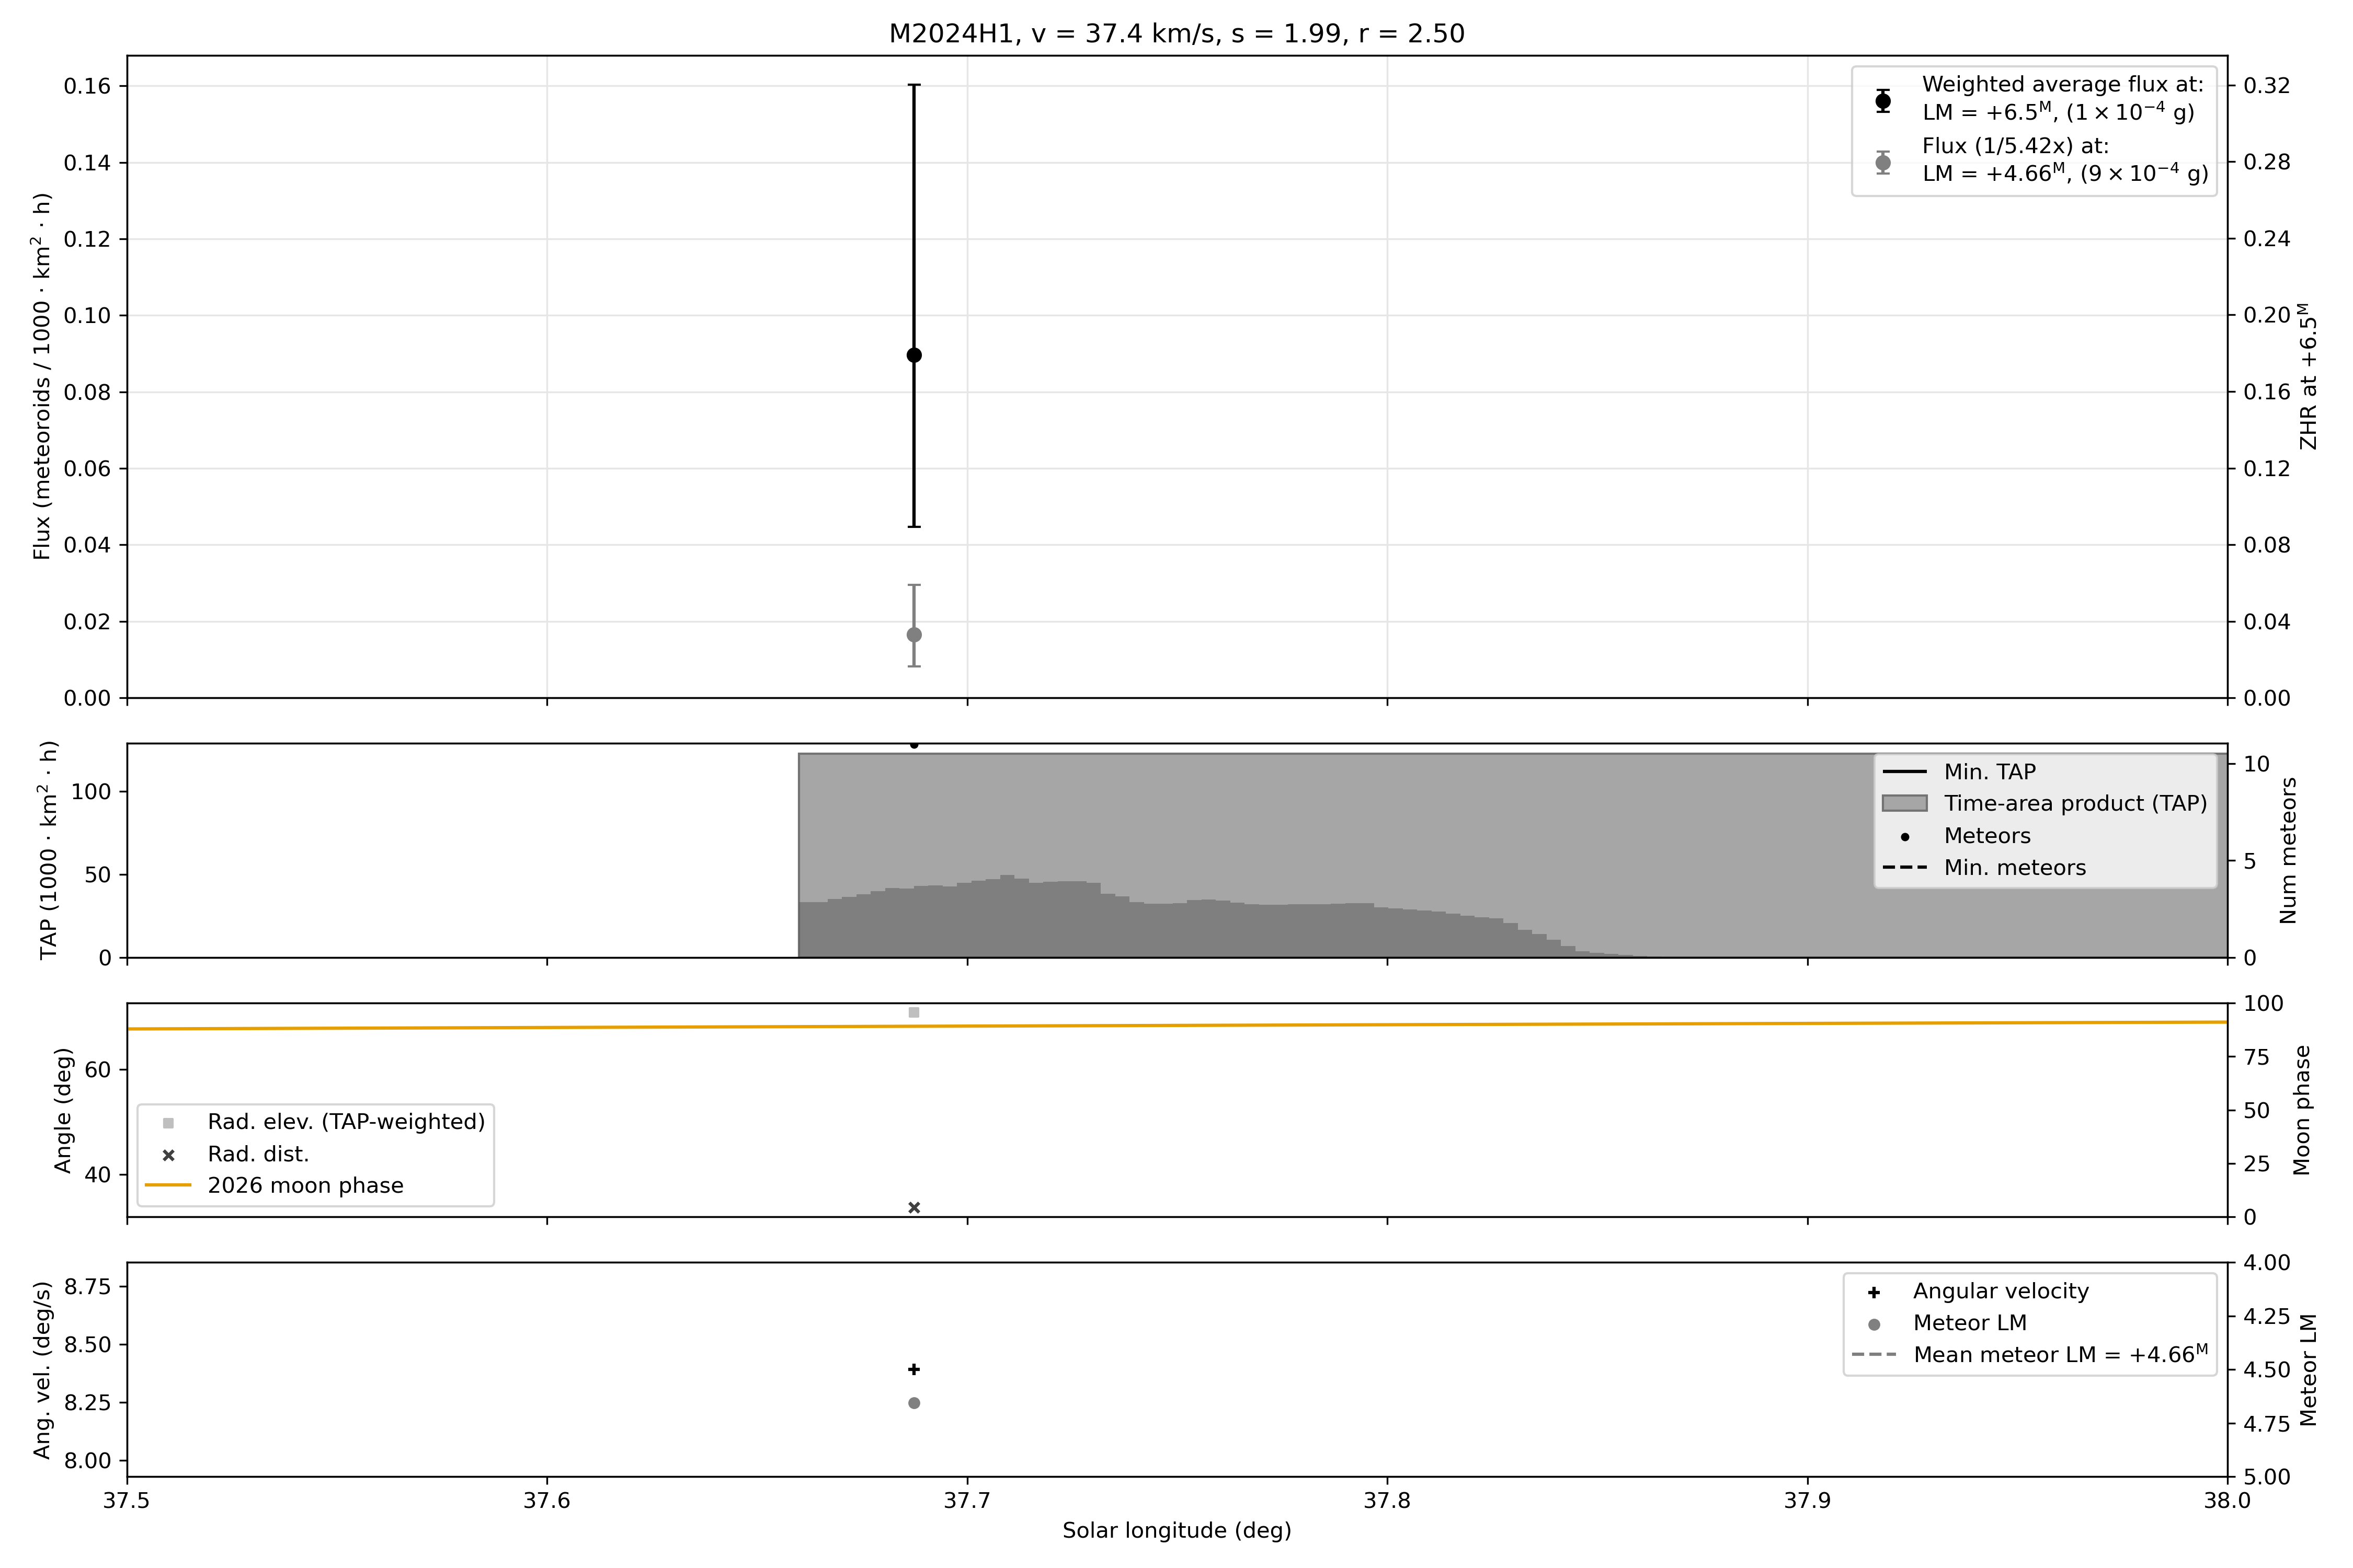Click the Meteors dot legend entry

(x=1986, y=835)
